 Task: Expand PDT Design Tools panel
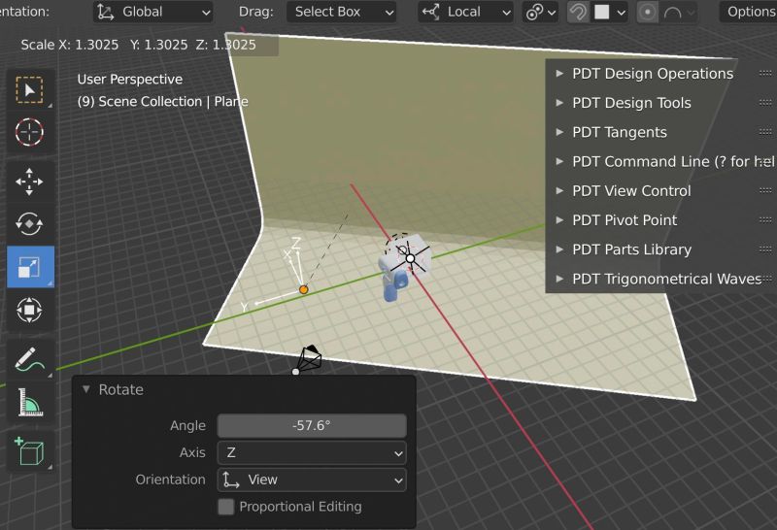point(630,103)
